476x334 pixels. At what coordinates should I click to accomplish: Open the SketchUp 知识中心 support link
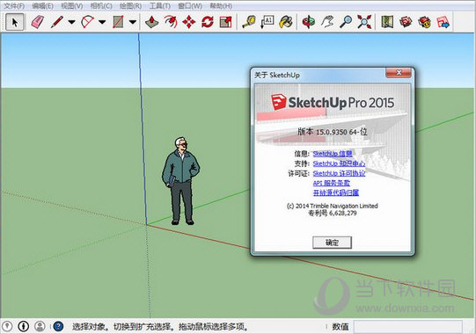tap(339, 163)
